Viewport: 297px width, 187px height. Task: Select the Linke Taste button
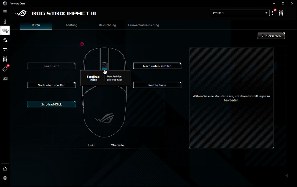(51, 66)
